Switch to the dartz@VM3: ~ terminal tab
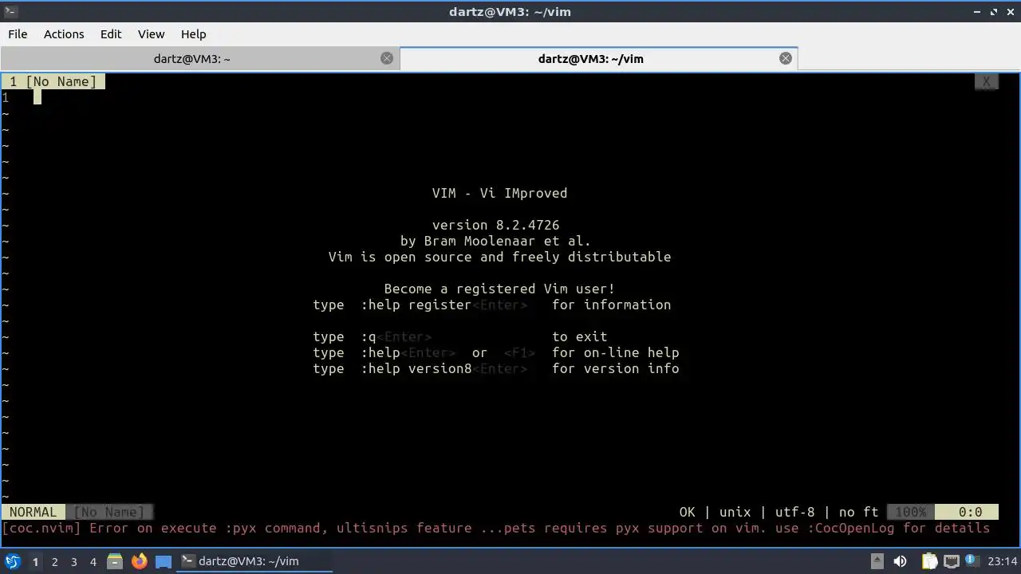The width and height of the screenshot is (1021, 574). (x=191, y=58)
